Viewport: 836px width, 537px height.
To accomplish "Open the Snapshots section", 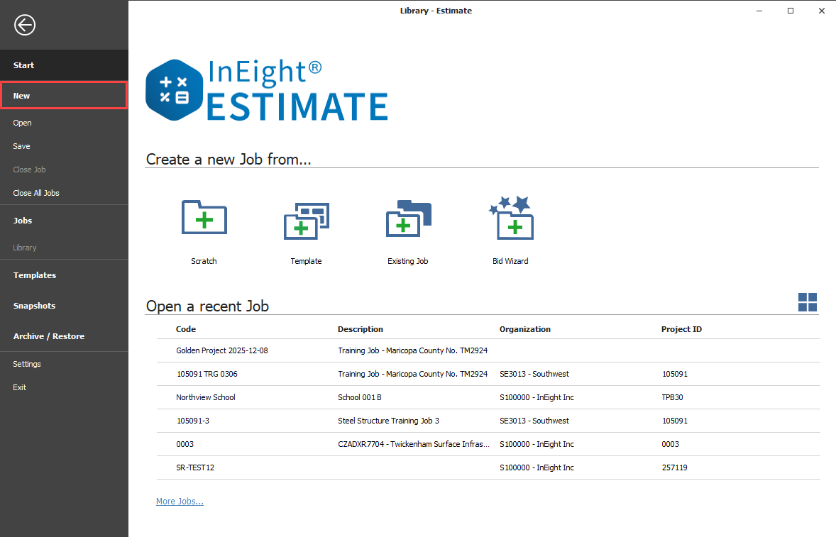I will 34,306.
